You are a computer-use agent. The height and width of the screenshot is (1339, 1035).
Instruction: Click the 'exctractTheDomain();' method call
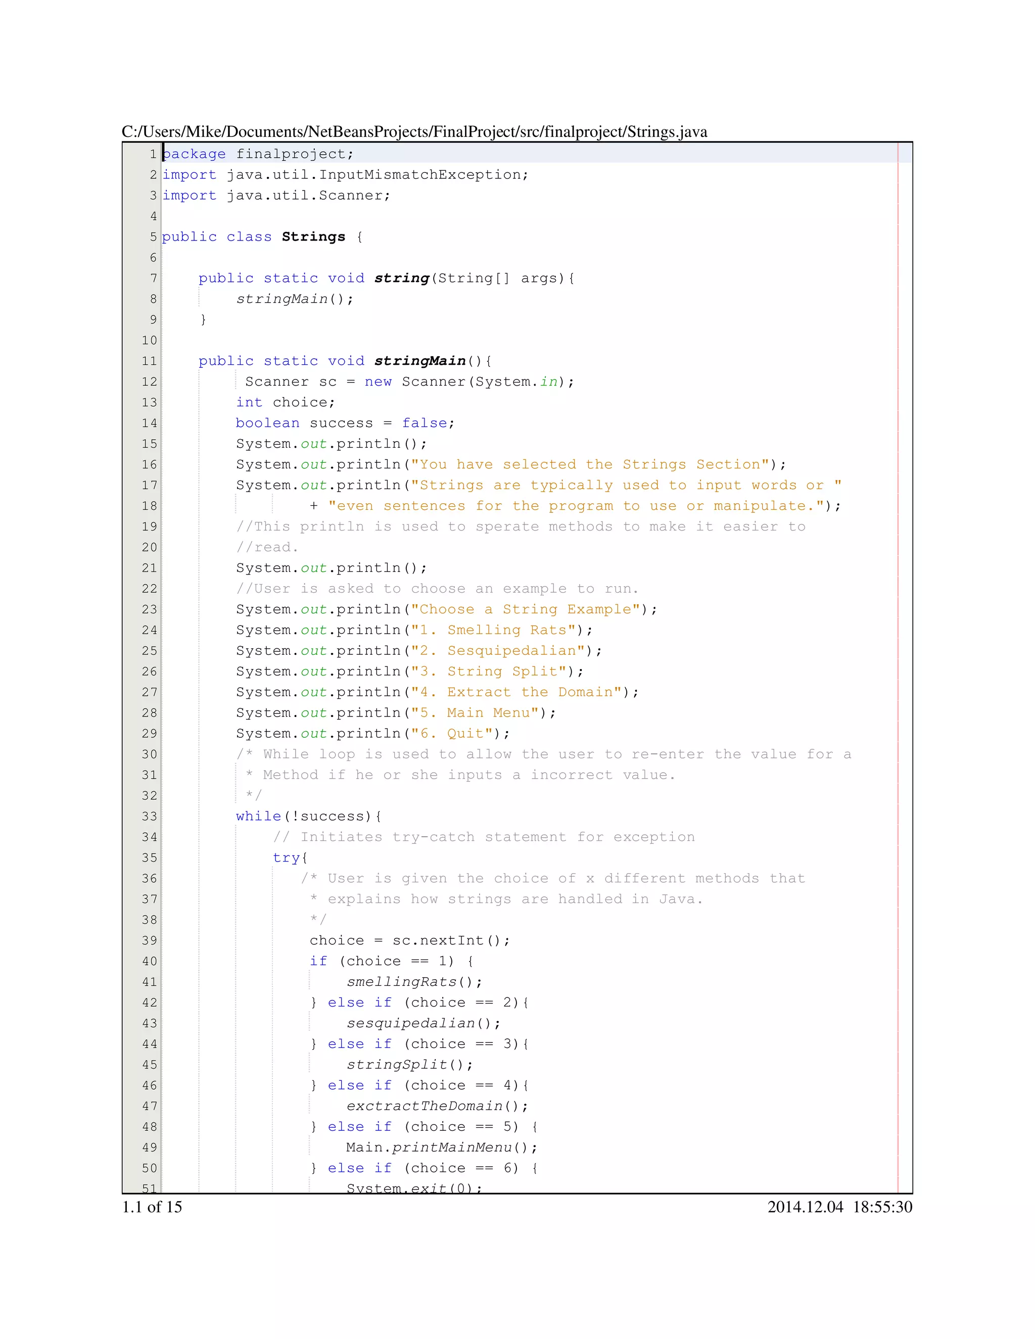click(x=437, y=1106)
